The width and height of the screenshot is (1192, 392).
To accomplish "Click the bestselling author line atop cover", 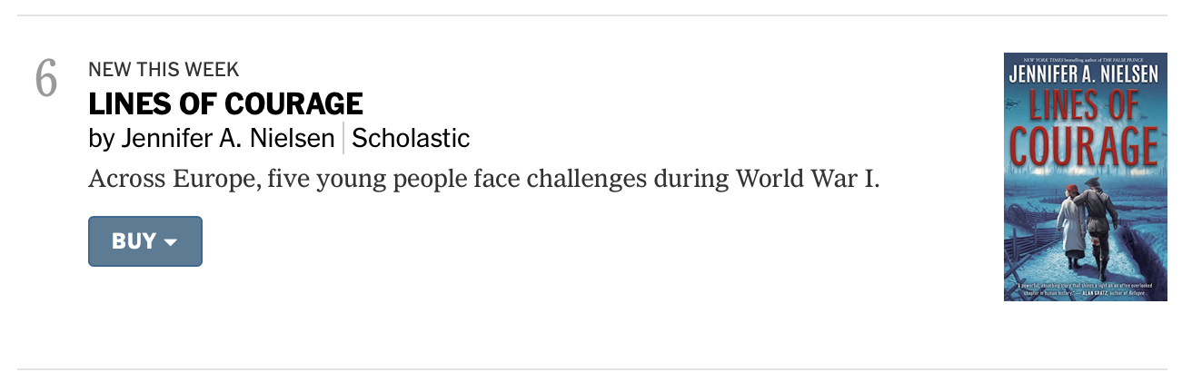I will click(x=1085, y=60).
